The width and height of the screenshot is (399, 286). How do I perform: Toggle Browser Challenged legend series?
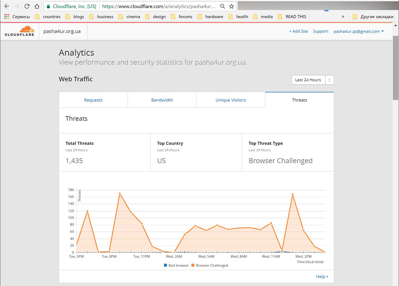(x=210, y=265)
